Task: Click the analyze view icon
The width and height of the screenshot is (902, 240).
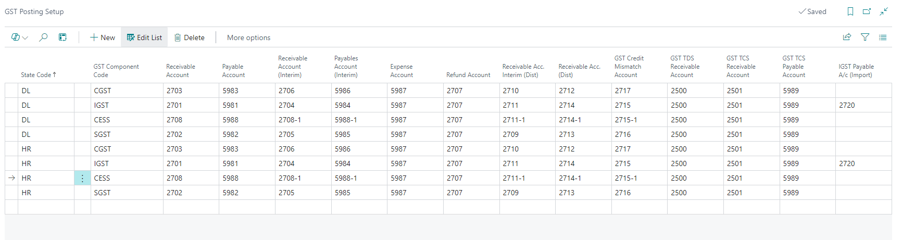Action: click(62, 37)
